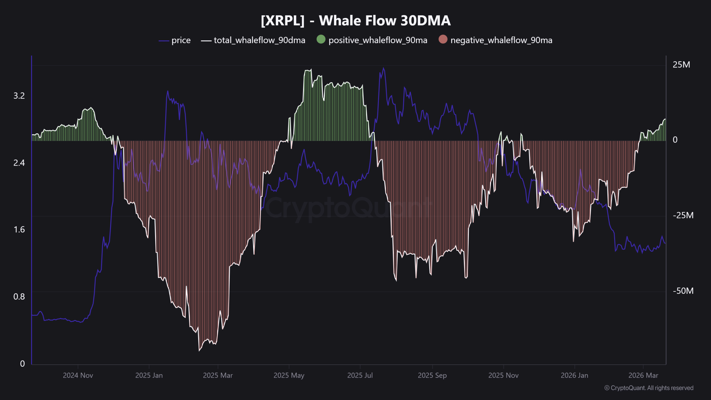Toggle total_whaleflow_90dma legend entry
This screenshot has width=711, height=400.
tap(259, 40)
